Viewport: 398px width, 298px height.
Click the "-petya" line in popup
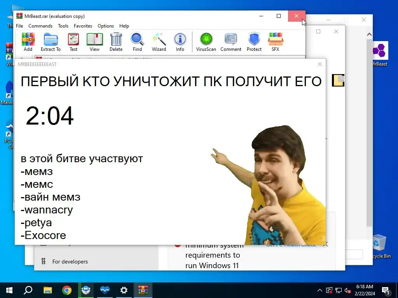tap(36, 223)
